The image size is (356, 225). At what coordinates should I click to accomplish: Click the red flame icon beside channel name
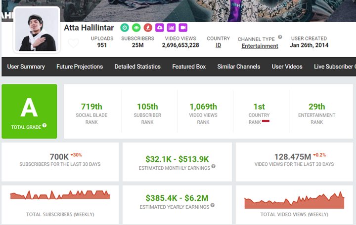148,28
